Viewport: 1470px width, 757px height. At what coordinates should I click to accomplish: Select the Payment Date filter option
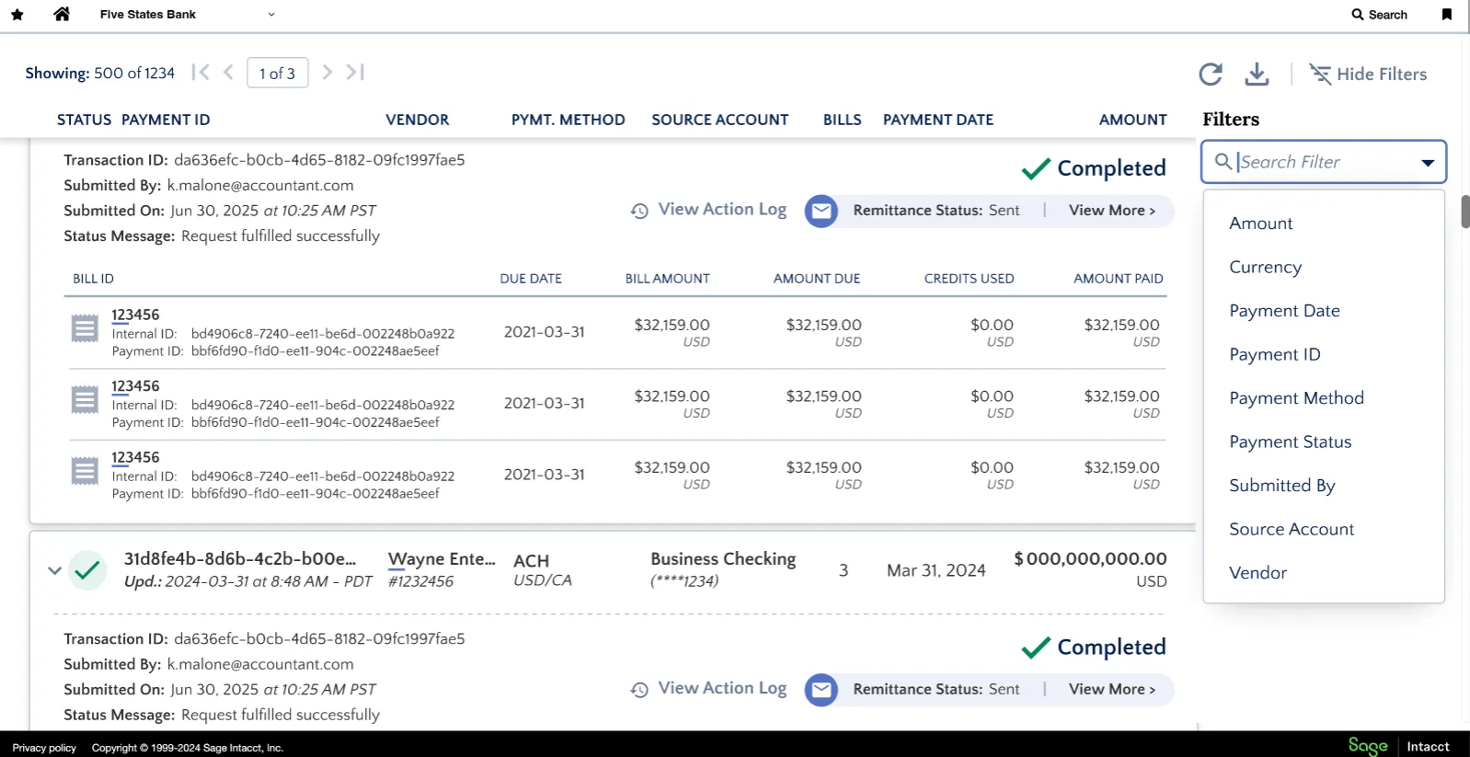click(1284, 311)
